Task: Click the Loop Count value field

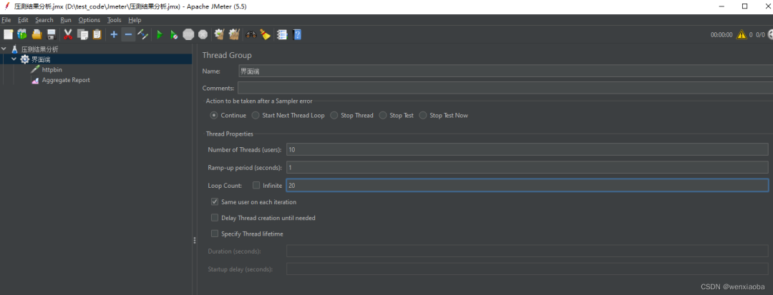Action: pos(527,186)
